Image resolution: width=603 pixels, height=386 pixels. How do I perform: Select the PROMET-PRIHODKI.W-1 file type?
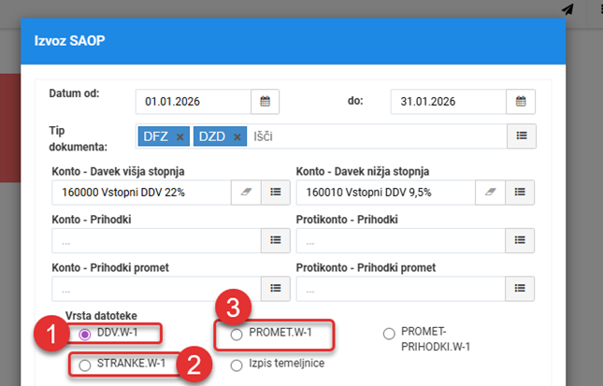[389, 334]
